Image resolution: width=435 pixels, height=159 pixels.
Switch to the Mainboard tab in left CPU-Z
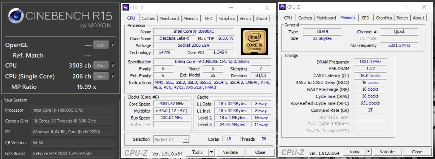169,19
